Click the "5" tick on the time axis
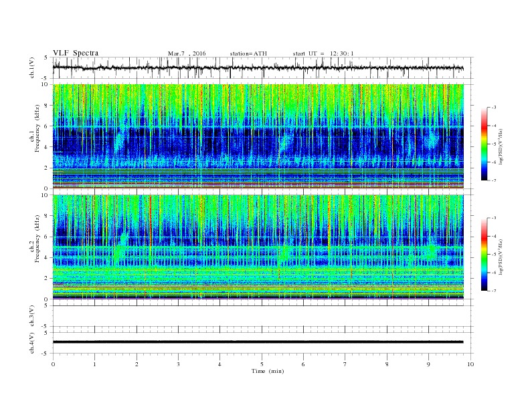530x409 pixels. [x=262, y=364]
